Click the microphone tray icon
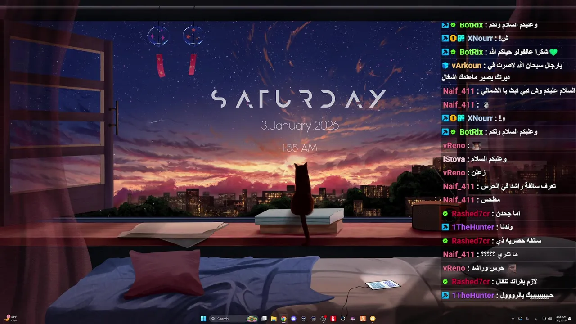This screenshot has height=324, width=576. click(x=527, y=319)
